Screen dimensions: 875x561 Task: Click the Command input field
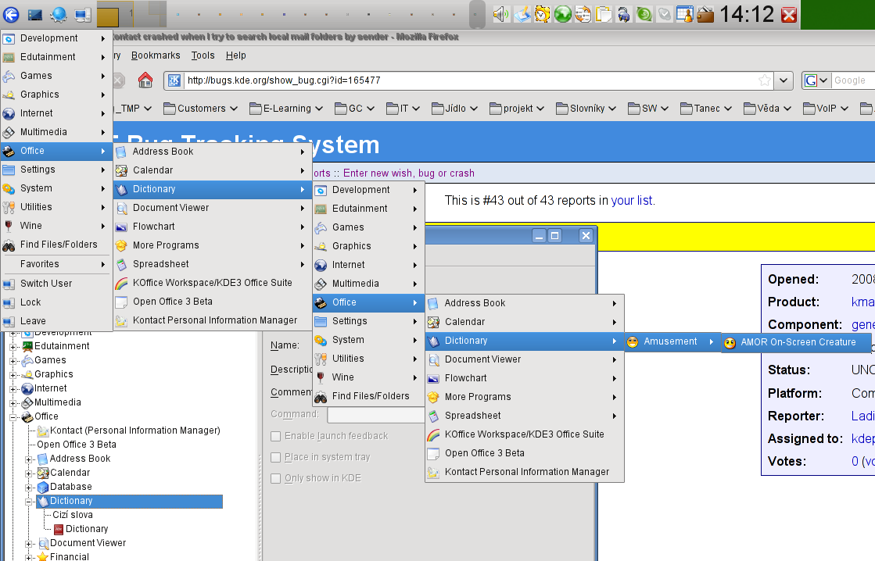pyautogui.click(x=376, y=414)
